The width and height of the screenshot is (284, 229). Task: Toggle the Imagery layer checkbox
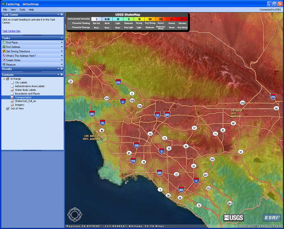tap(12, 105)
